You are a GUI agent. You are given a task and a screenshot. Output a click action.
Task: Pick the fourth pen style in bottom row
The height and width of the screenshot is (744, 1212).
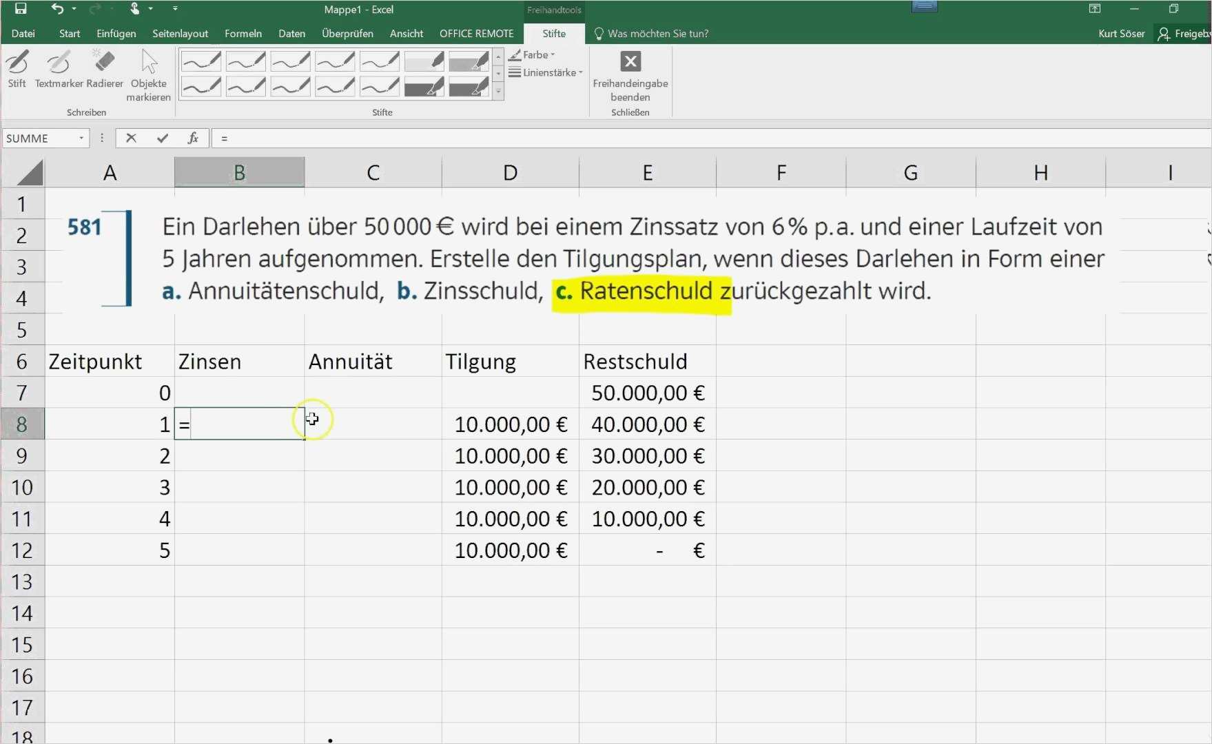pyautogui.click(x=336, y=86)
